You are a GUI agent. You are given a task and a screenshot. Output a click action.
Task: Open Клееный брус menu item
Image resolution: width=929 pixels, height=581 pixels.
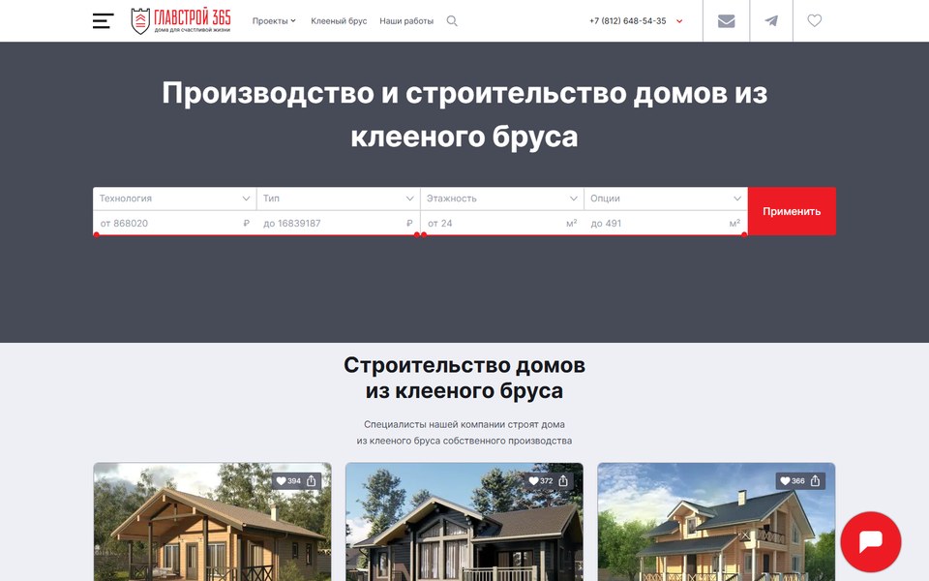(339, 20)
